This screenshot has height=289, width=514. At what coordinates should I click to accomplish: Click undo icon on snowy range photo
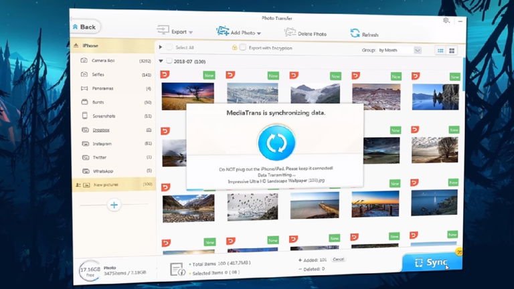pyautogui.click(x=230, y=75)
